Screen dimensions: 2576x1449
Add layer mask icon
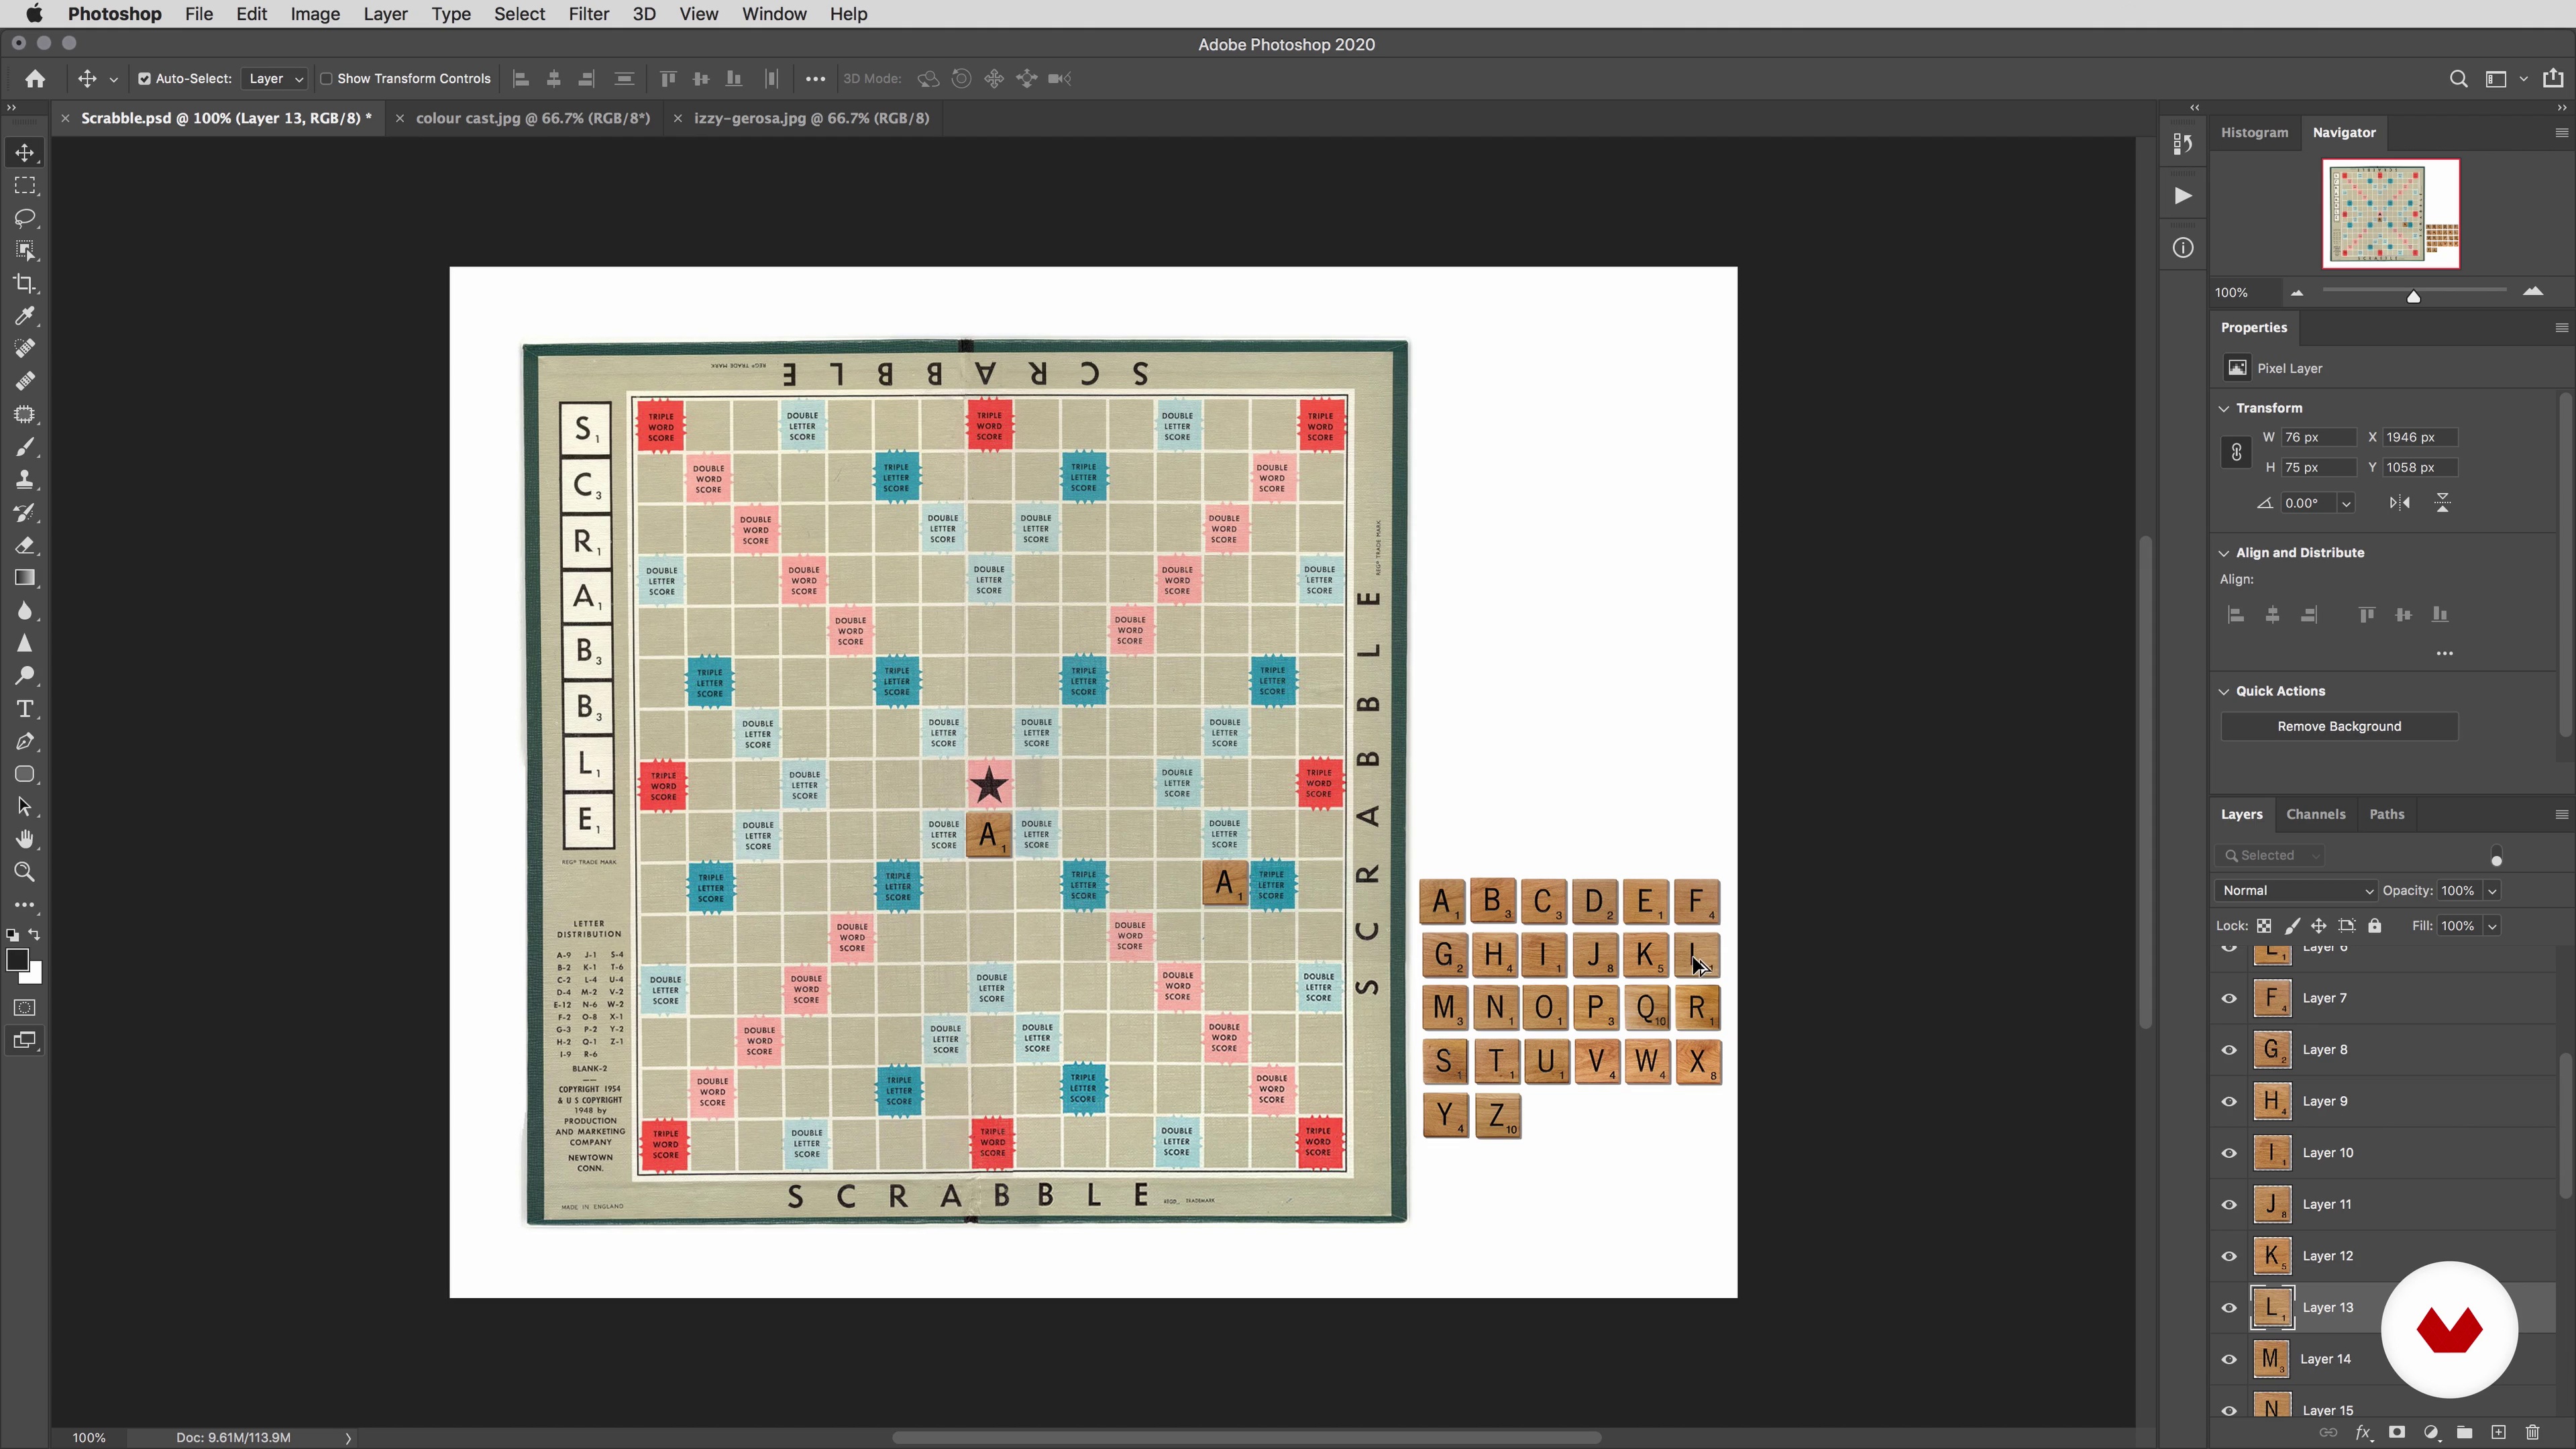coord(2397,1433)
